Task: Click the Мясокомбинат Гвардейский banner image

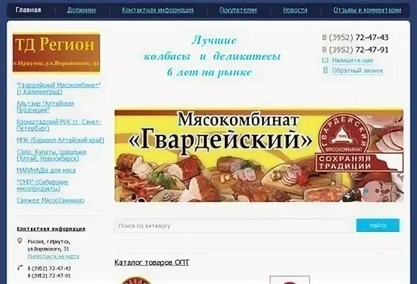Action: [x=259, y=156]
